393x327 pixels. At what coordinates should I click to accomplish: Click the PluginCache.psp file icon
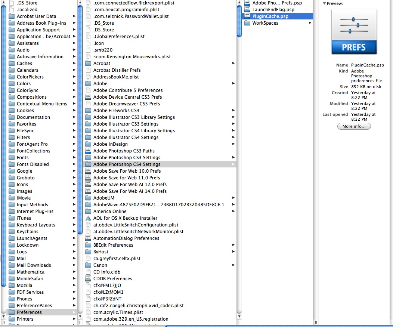247,16
